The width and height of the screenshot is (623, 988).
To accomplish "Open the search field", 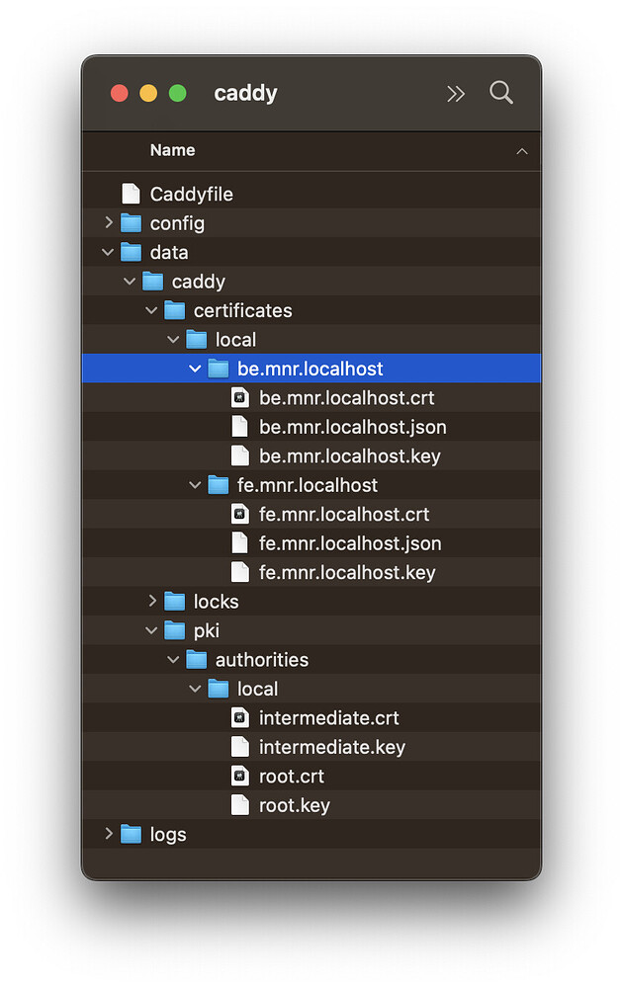I will coord(501,92).
